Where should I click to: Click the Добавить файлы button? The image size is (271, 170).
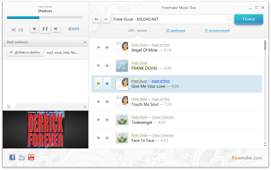[x=25, y=52]
